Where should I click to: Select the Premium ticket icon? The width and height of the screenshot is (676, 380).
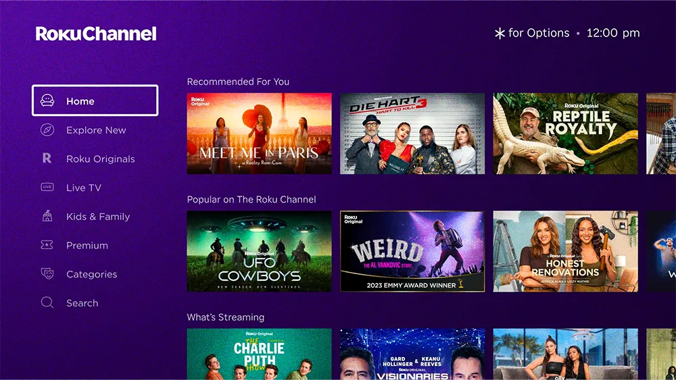coord(47,245)
